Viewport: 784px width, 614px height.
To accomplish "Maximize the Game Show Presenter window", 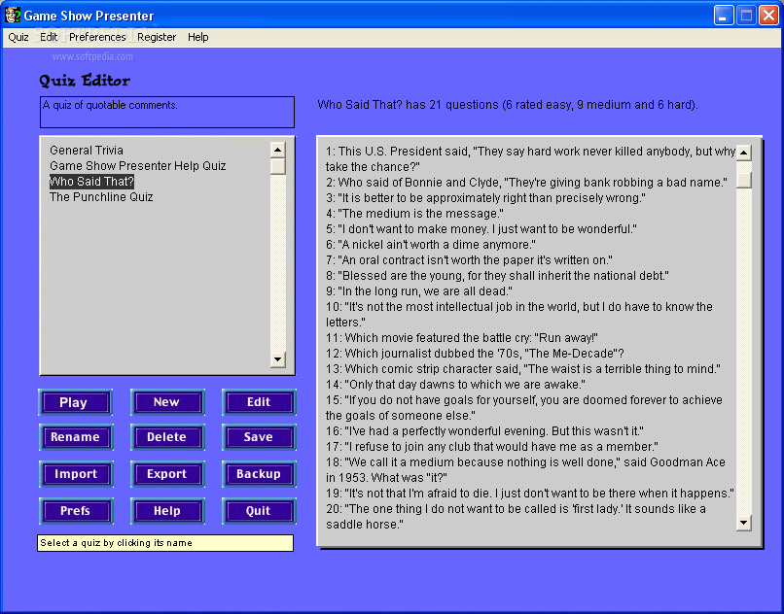I will coord(746,16).
